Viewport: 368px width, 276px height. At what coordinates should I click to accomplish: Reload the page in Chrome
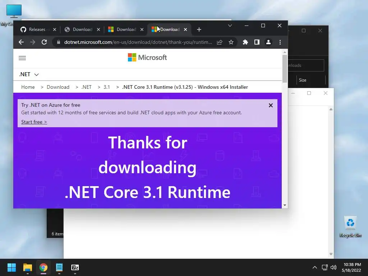click(x=44, y=42)
